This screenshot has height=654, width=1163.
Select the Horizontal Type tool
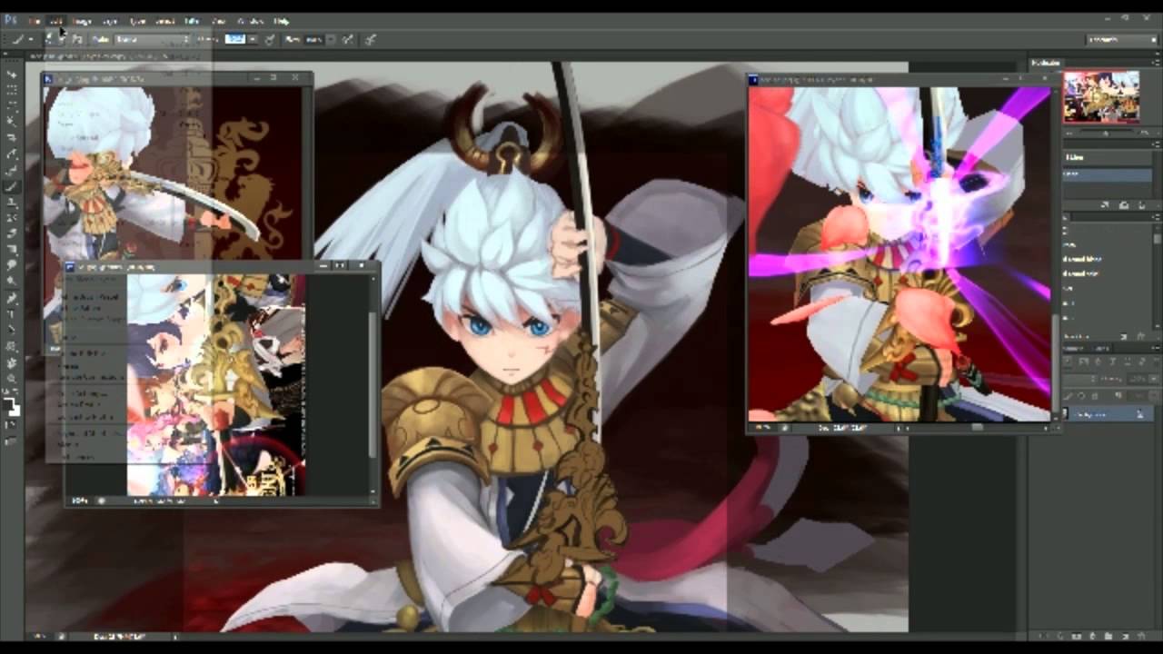pyautogui.click(x=12, y=314)
